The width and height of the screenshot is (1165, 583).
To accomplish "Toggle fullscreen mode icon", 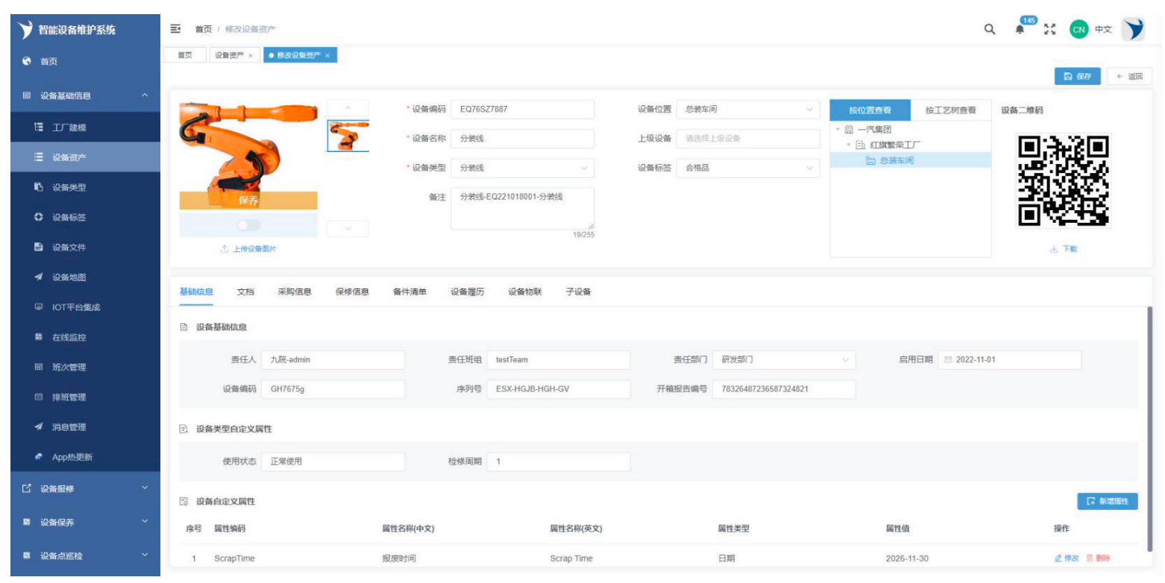I will (1051, 29).
